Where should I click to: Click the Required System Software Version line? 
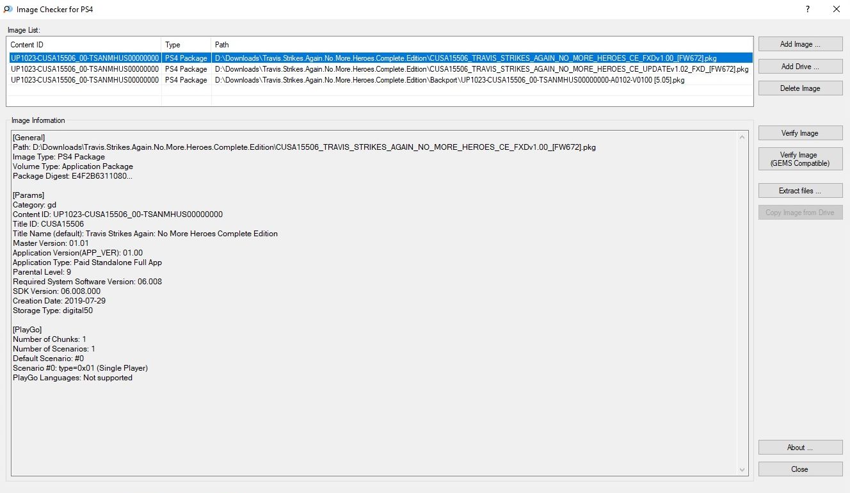click(87, 282)
